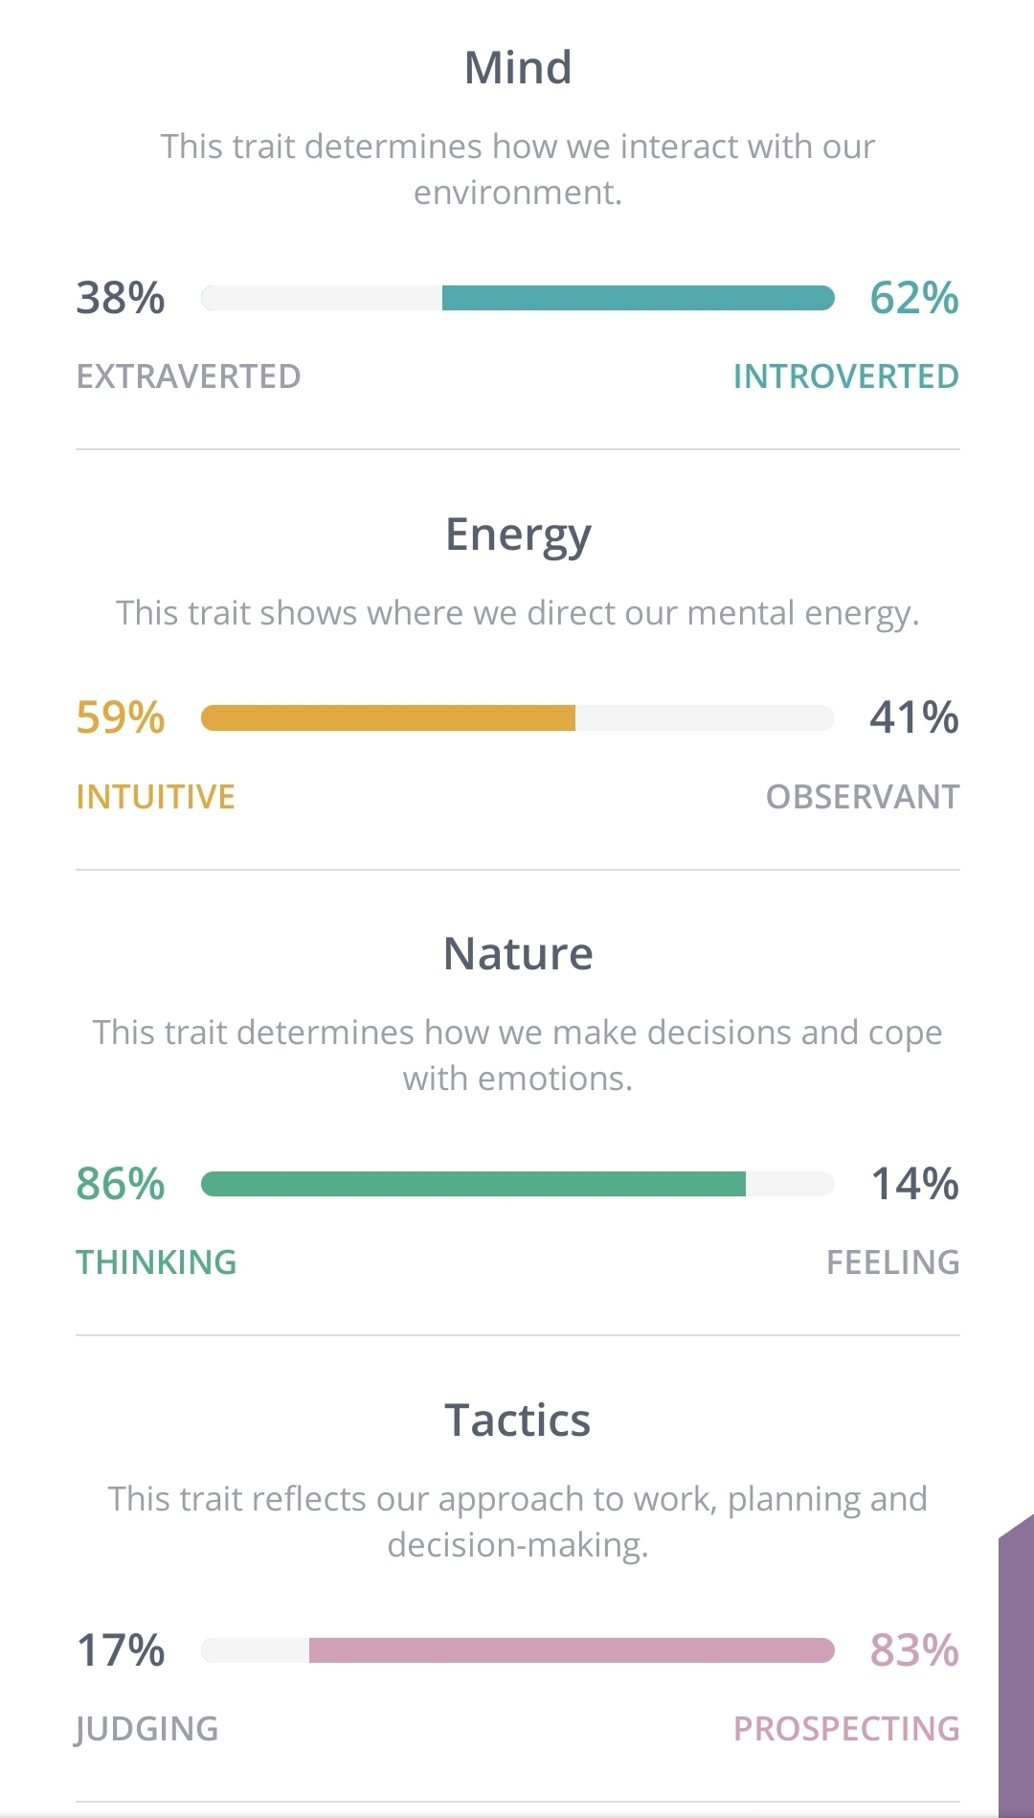Select the 59% Intuitive percentage
Image resolution: width=1034 pixels, height=1818 pixels.
tap(121, 717)
